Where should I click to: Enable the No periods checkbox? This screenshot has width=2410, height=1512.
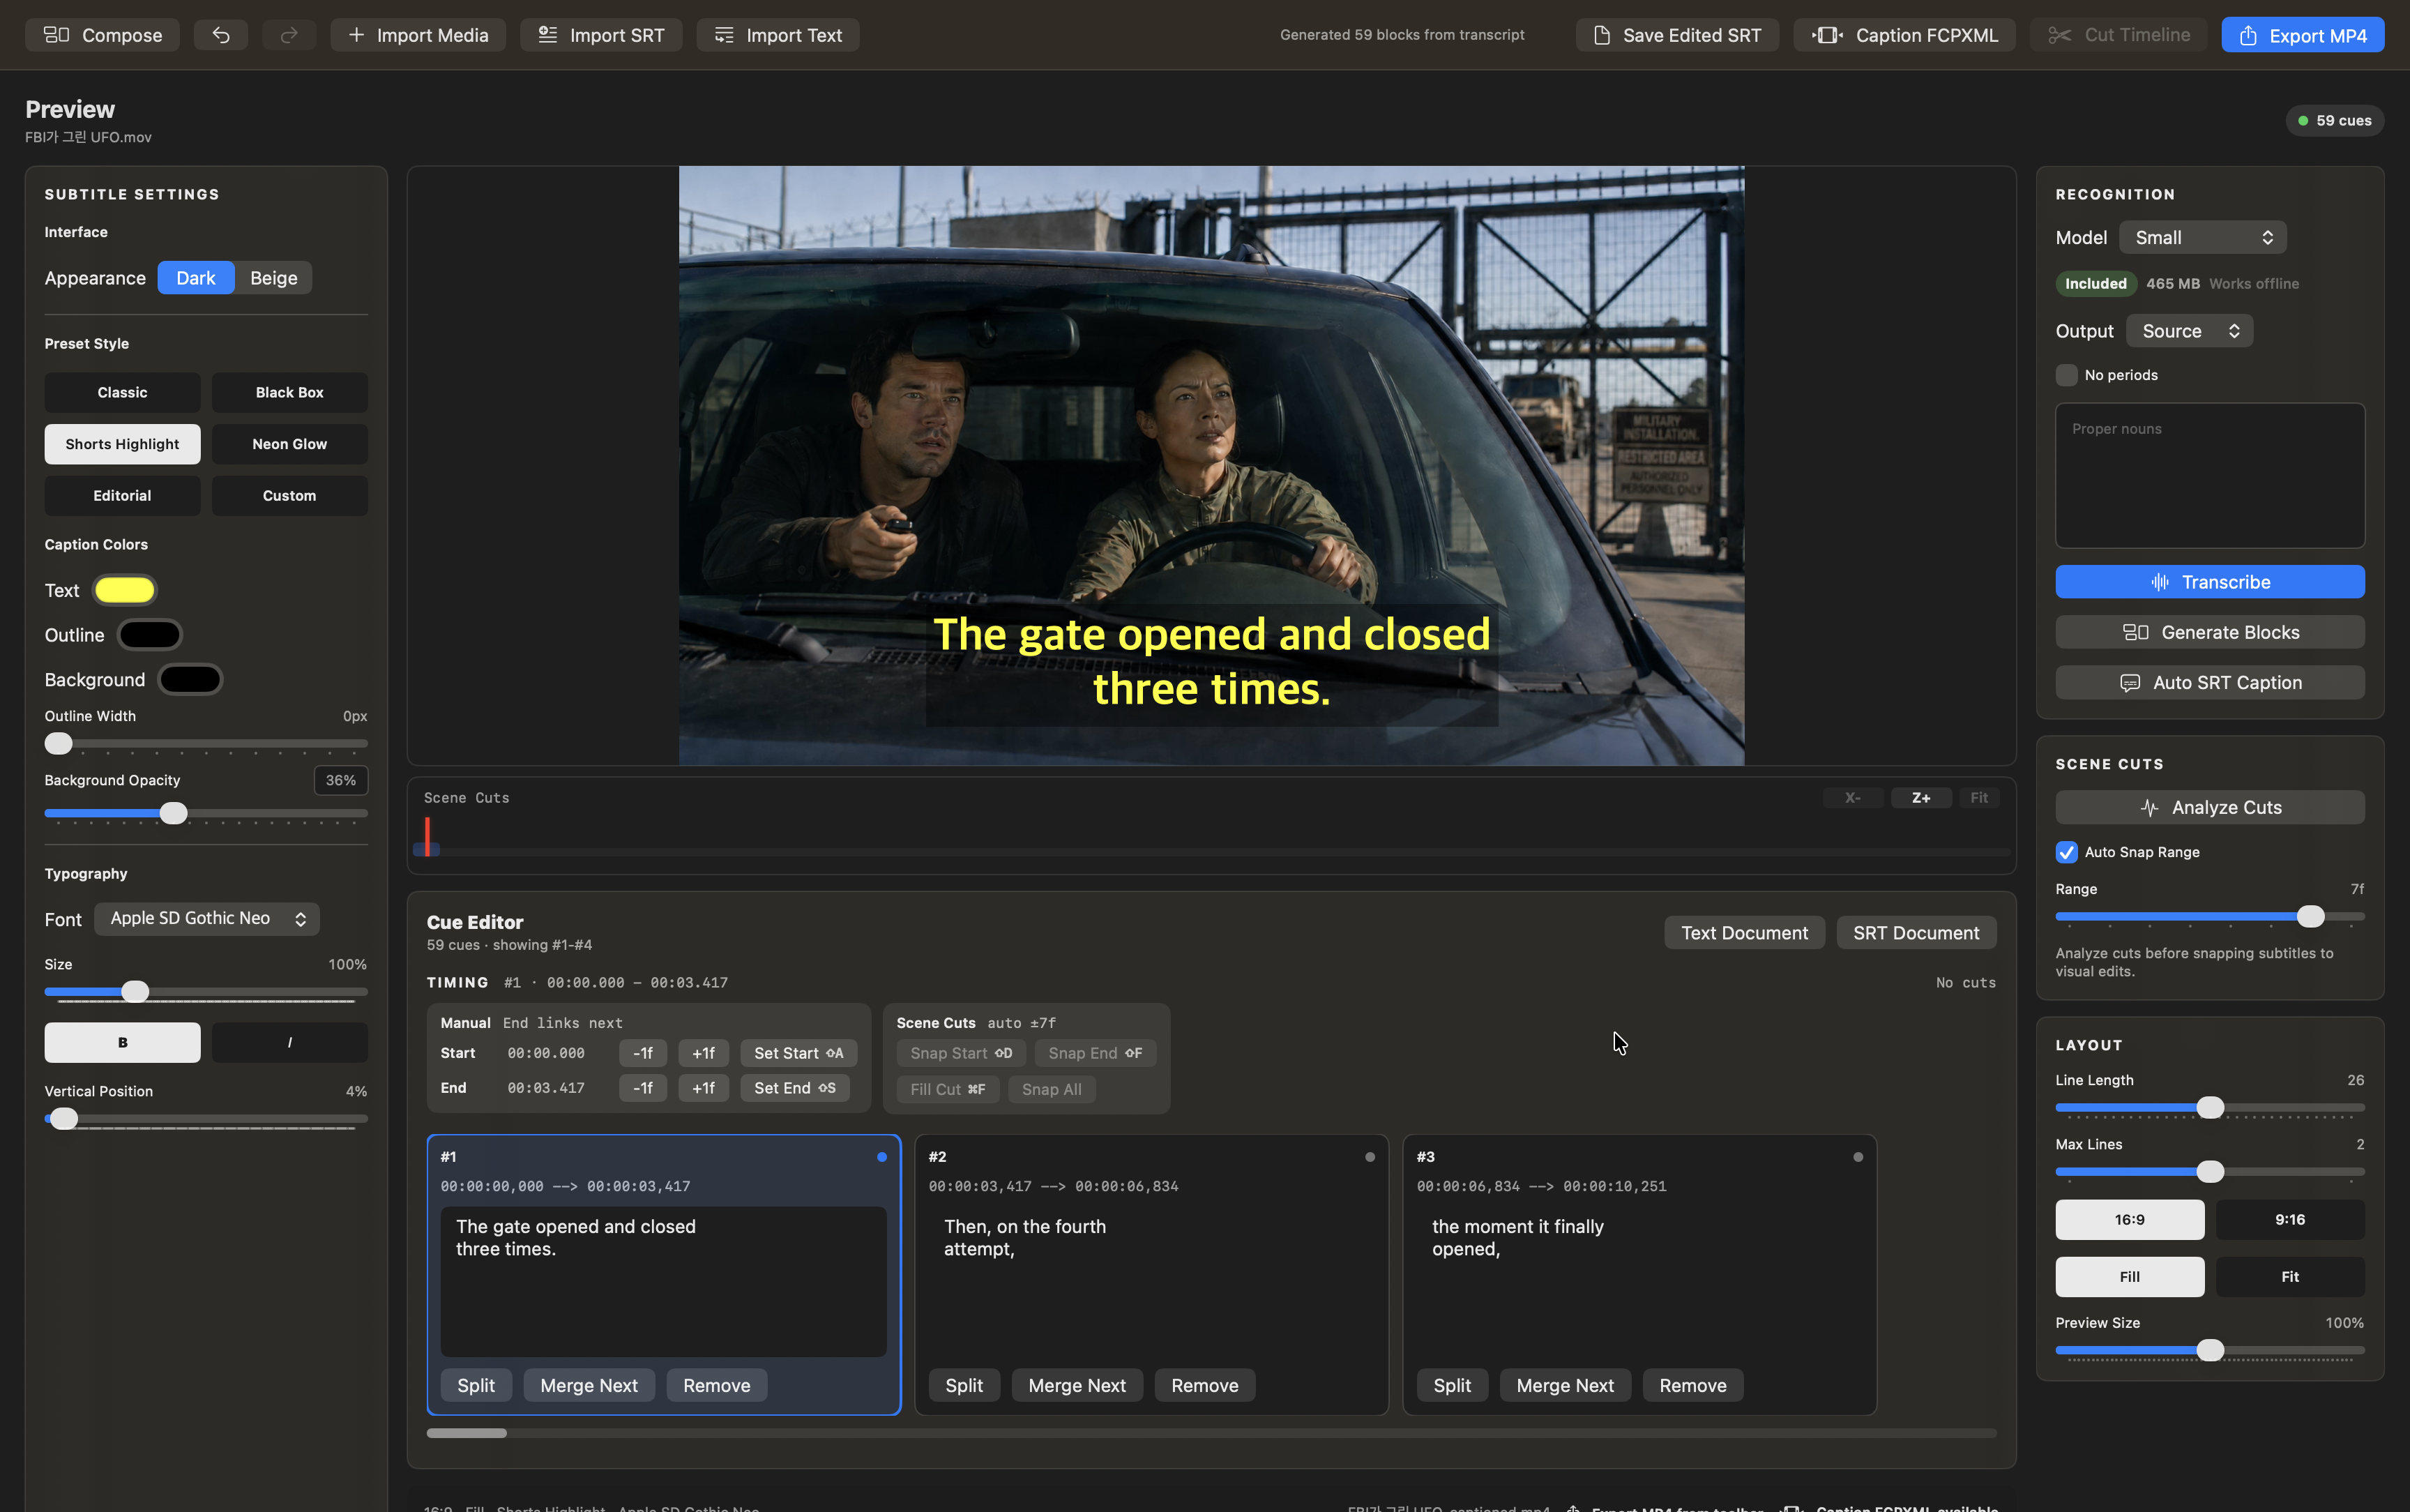click(2066, 375)
